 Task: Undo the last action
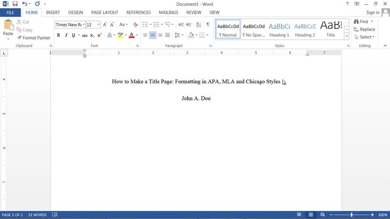pyautogui.click(x=25, y=4)
